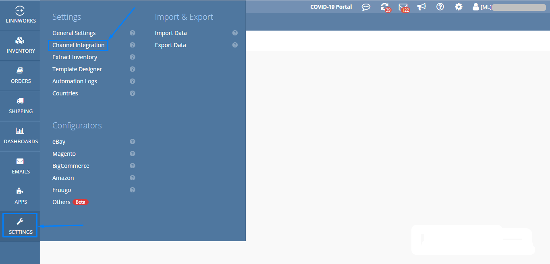Open the Magento configurator
The image size is (550, 264).
coord(64,154)
